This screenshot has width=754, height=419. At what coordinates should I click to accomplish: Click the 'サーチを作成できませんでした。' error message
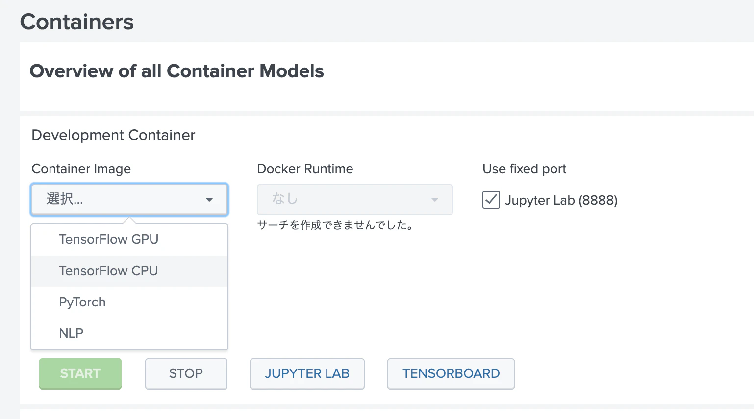pos(335,225)
